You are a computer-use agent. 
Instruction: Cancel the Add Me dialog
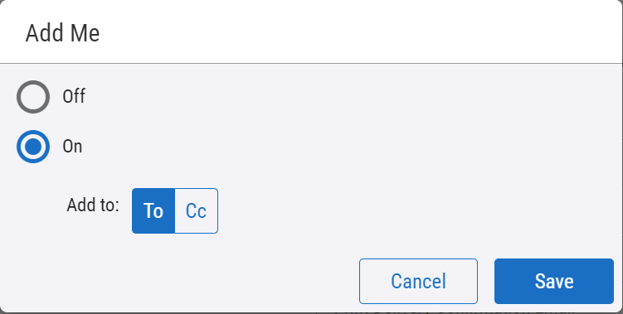pyautogui.click(x=418, y=281)
